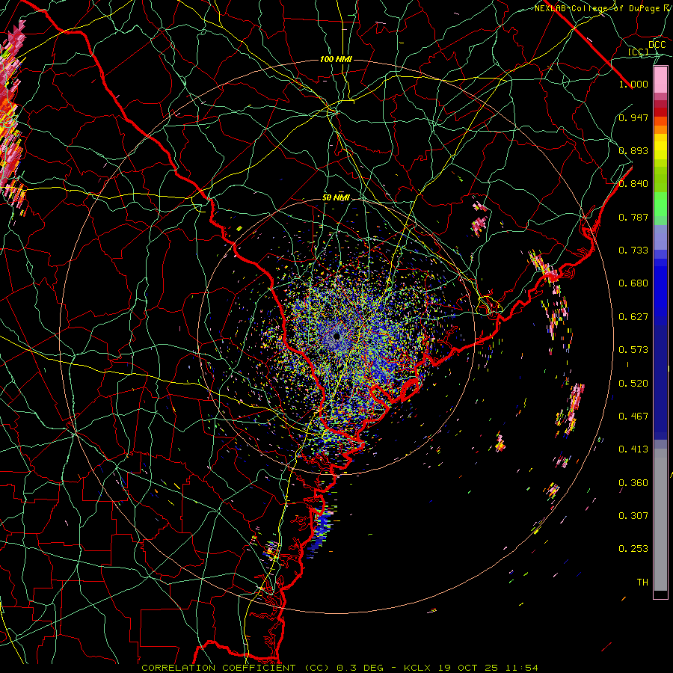The height and width of the screenshot is (673, 673).
Task: Click the 0.680 value on the color scale
Action: point(633,283)
